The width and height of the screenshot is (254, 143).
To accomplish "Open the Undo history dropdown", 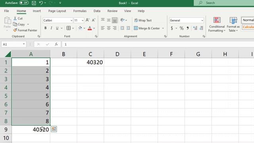I will pyautogui.click(x=45, y=3).
